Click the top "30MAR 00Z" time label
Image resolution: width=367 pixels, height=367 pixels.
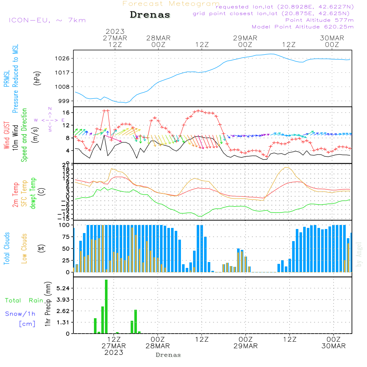(x=332, y=41)
